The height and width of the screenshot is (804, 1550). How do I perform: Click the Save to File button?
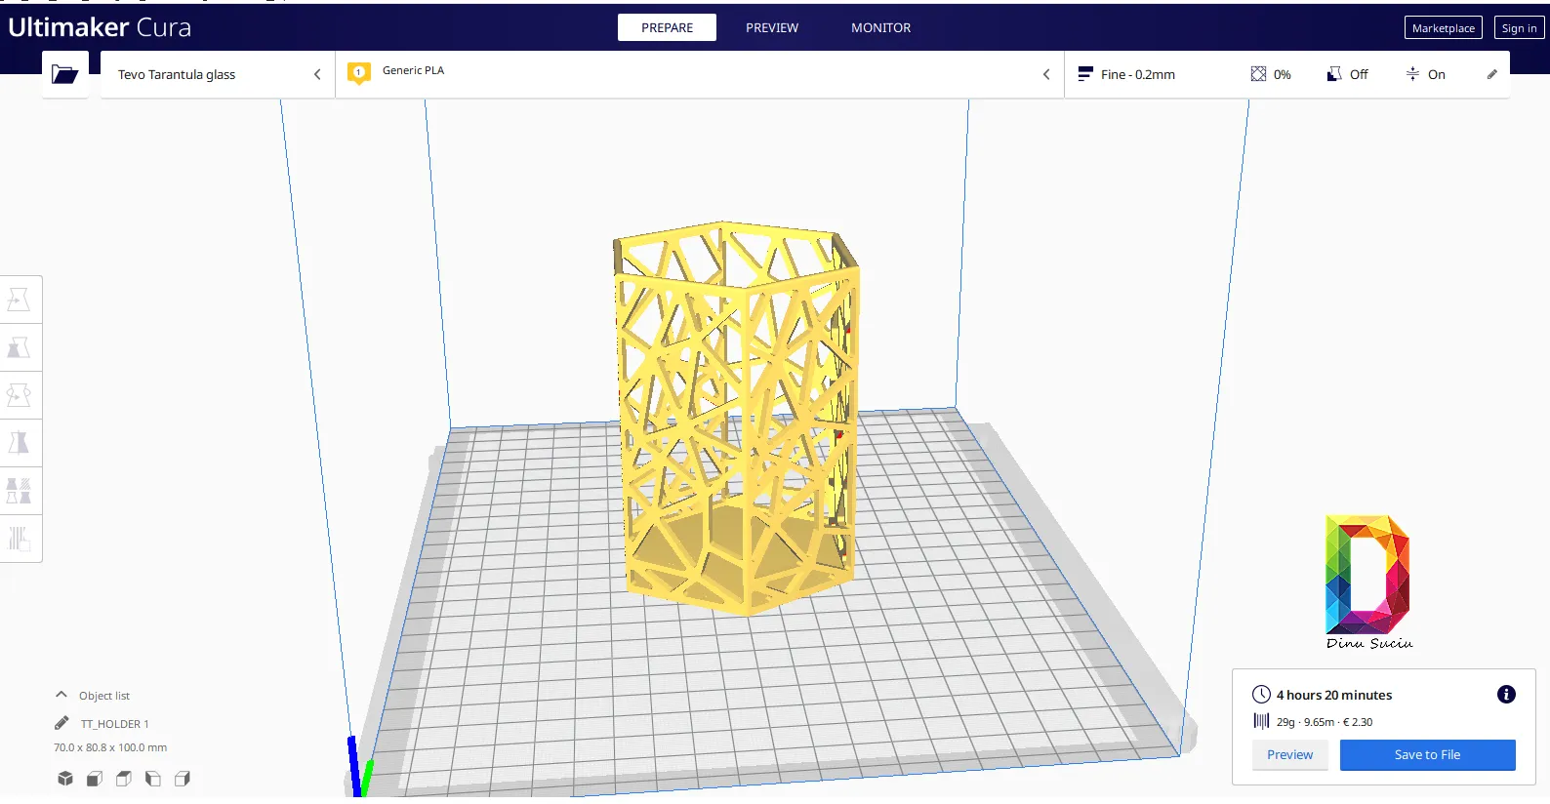point(1427,755)
